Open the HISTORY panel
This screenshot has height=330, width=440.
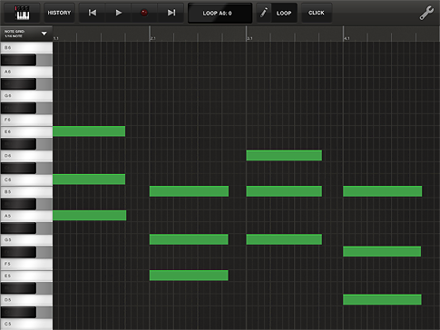tap(59, 13)
